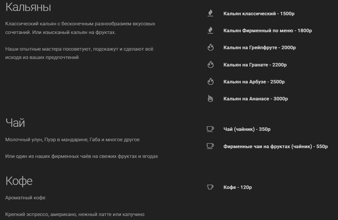This screenshot has height=220, width=338.
Task: Click the fire icon next to Кальян на Грейпфруте
Action: tap(211, 47)
